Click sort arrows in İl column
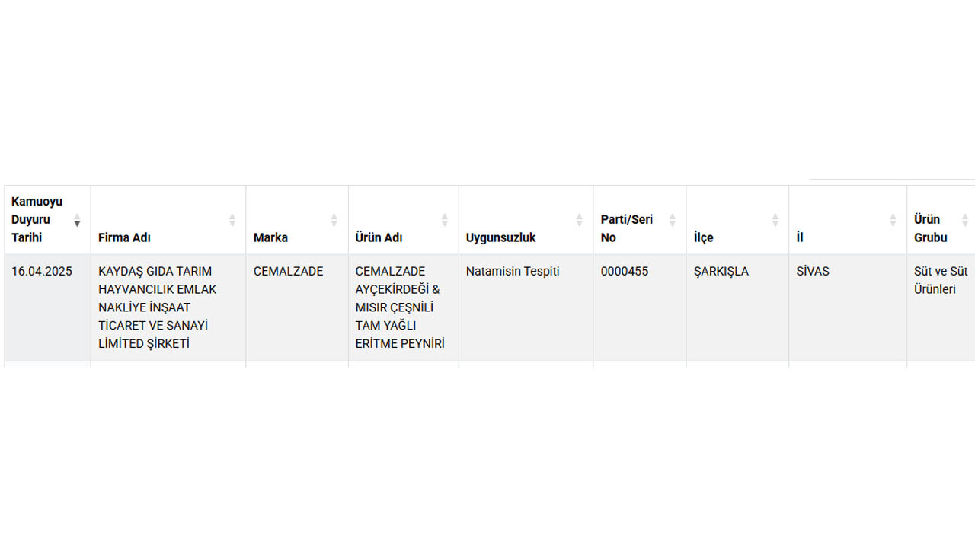Image resolution: width=975 pixels, height=548 pixels. 893,220
